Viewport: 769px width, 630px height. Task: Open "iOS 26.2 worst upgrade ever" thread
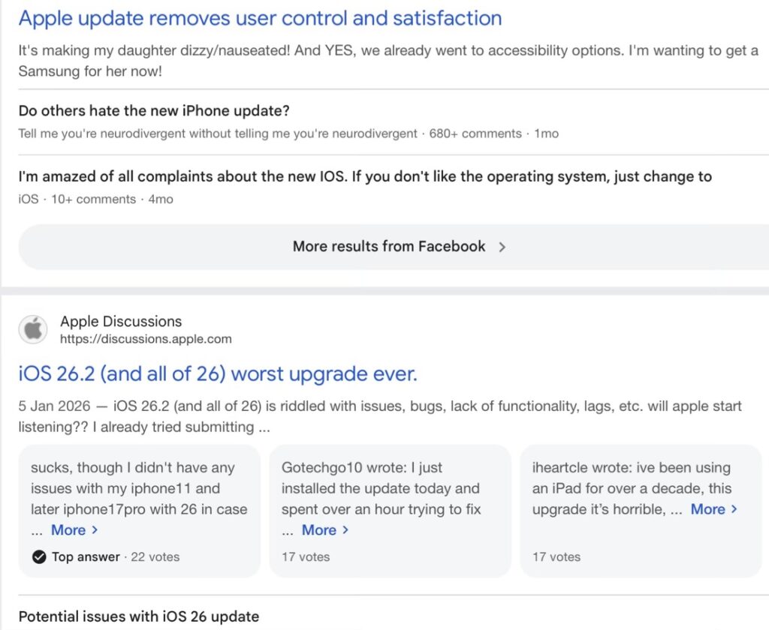[217, 373]
